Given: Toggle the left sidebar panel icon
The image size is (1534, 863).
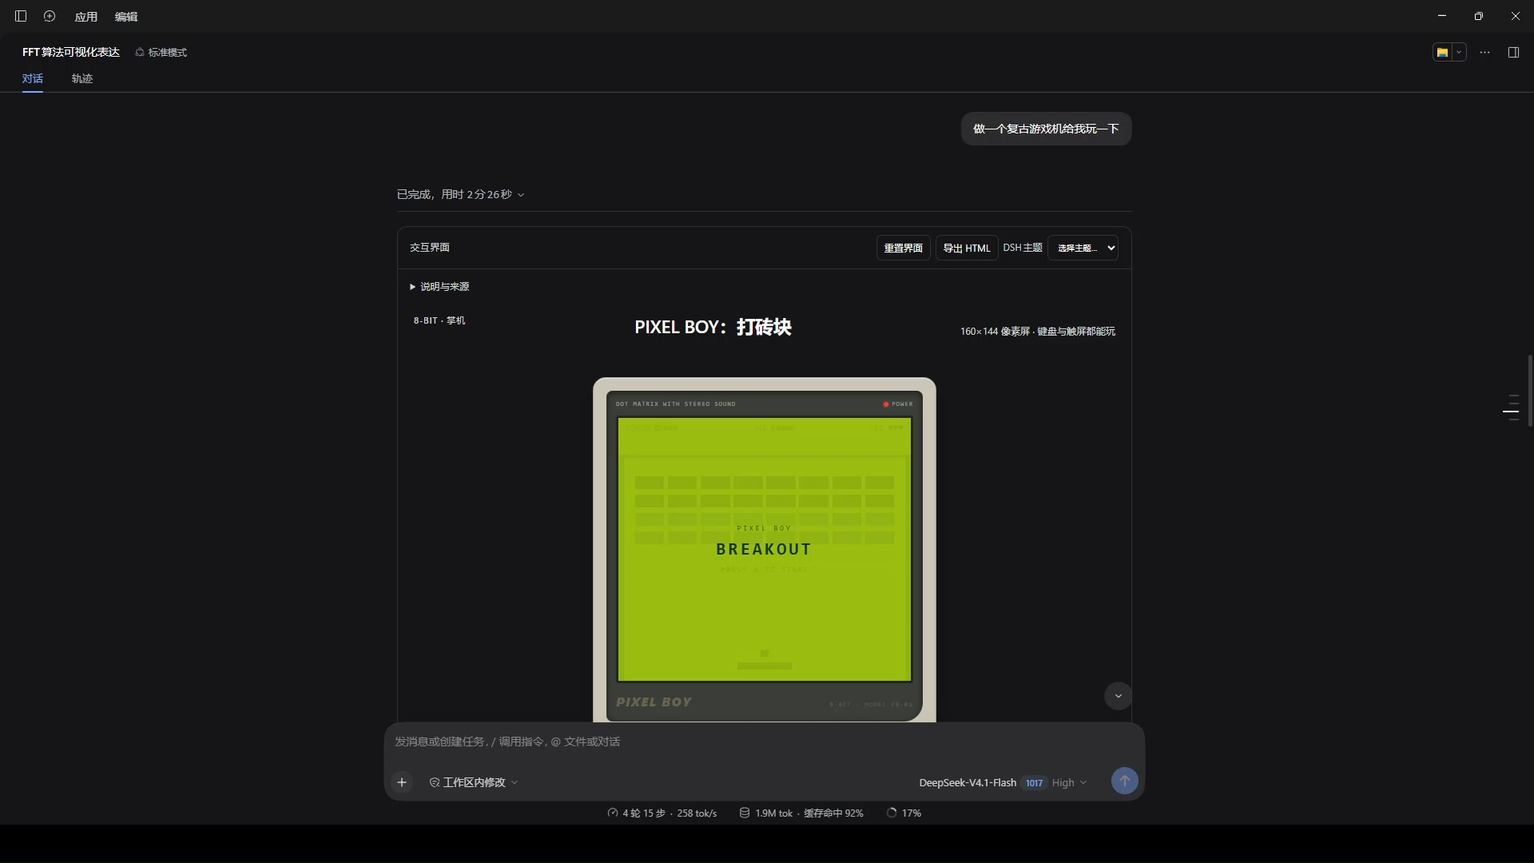Looking at the screenshot, I should [21, 16].
